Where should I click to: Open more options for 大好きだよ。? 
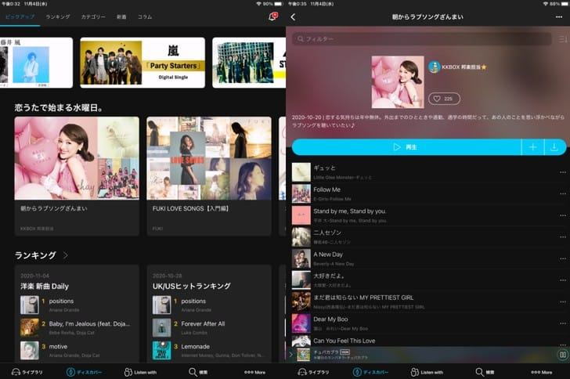[562, 280]
